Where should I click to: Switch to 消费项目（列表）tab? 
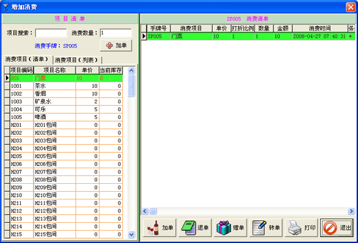coord(77,60)
